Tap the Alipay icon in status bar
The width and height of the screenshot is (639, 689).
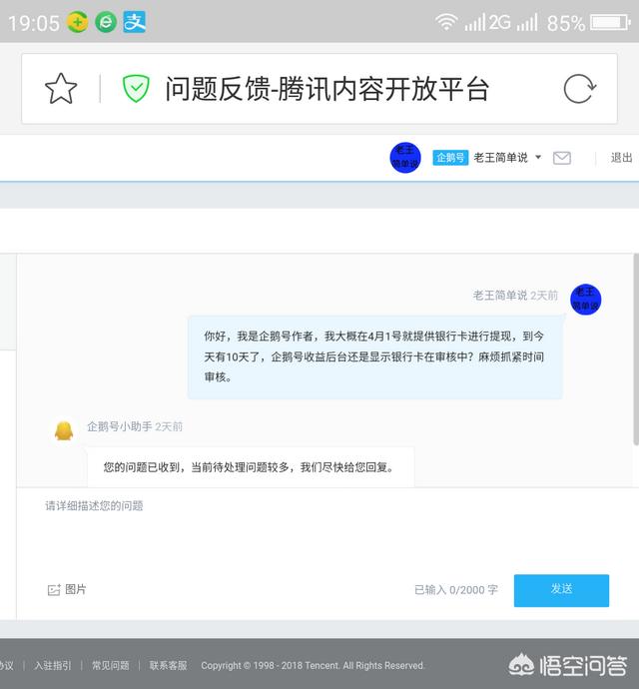(135, 22)
